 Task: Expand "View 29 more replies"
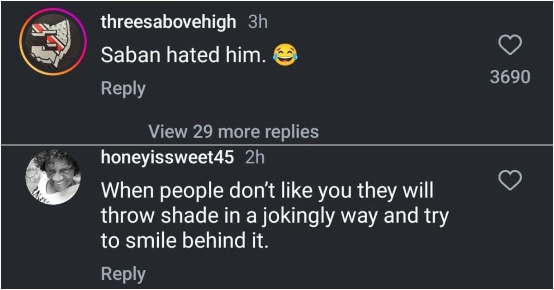click(233, 132)
